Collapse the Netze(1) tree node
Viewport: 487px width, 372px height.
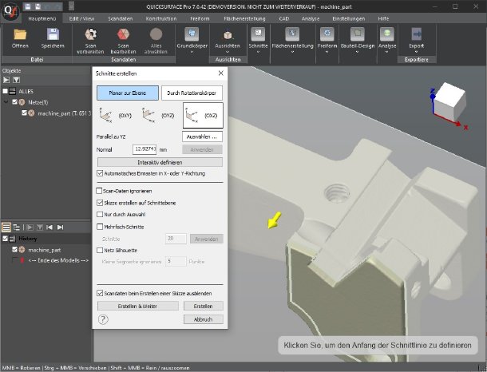pos(6,102)
